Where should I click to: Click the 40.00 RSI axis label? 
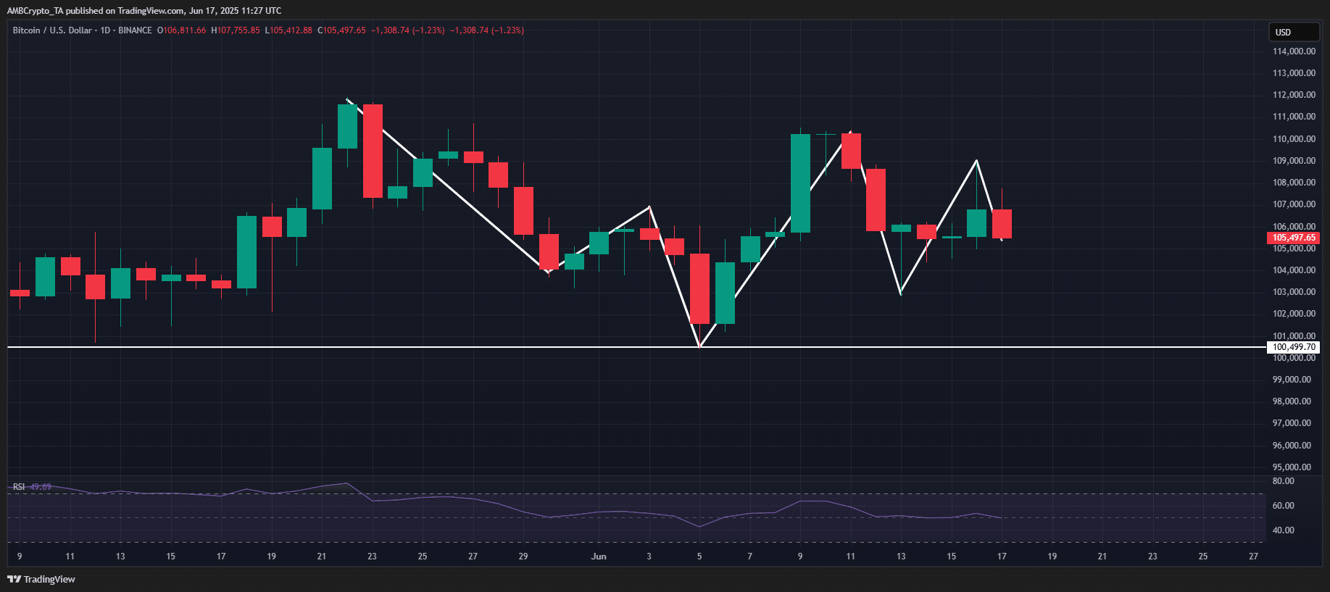1284,530
